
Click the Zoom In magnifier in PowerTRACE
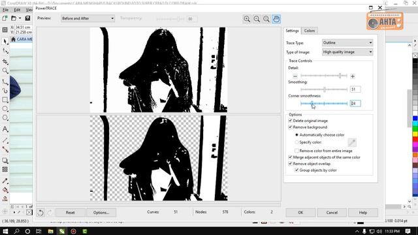[x=247, y=19]
